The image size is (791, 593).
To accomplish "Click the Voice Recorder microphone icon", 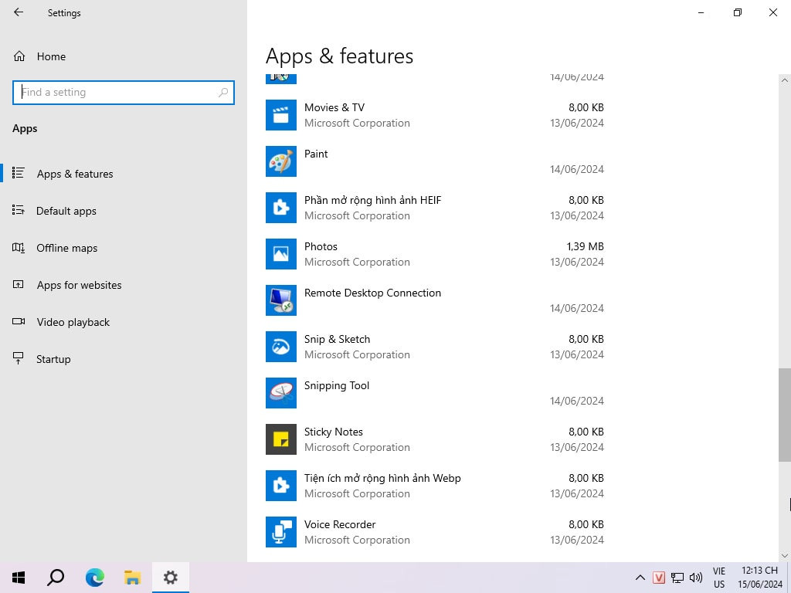I will [x=281, y=532].
